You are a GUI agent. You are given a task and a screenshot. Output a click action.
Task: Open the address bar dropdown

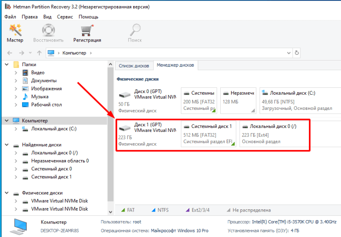coord(289,53)
